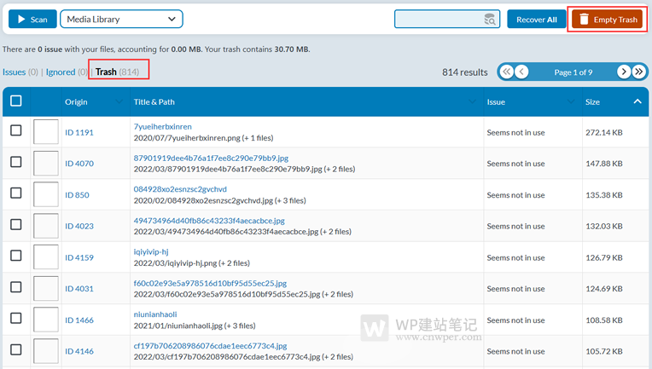Jump to the last results page

[x=639, y=72]
